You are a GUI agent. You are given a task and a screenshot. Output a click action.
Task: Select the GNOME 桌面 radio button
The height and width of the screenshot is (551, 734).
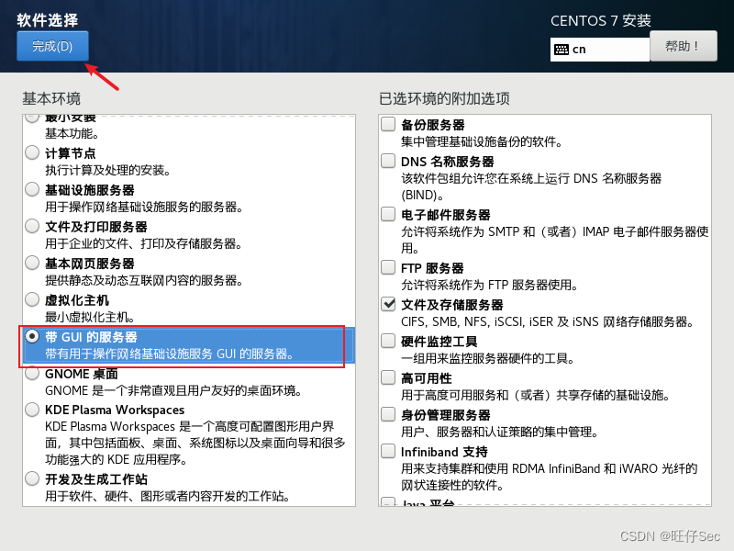pos(32,374)
